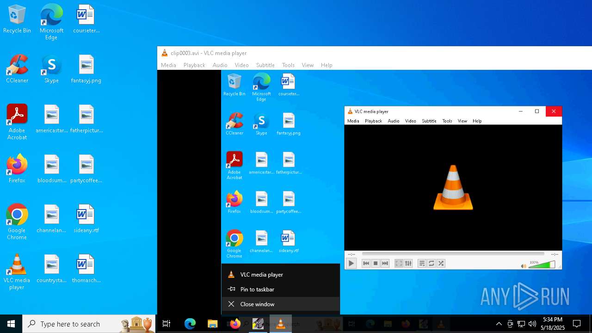Screen dimensions: 592x333
Task: Select the Google Chrome desktop shortcut
Action: [17, 222]
